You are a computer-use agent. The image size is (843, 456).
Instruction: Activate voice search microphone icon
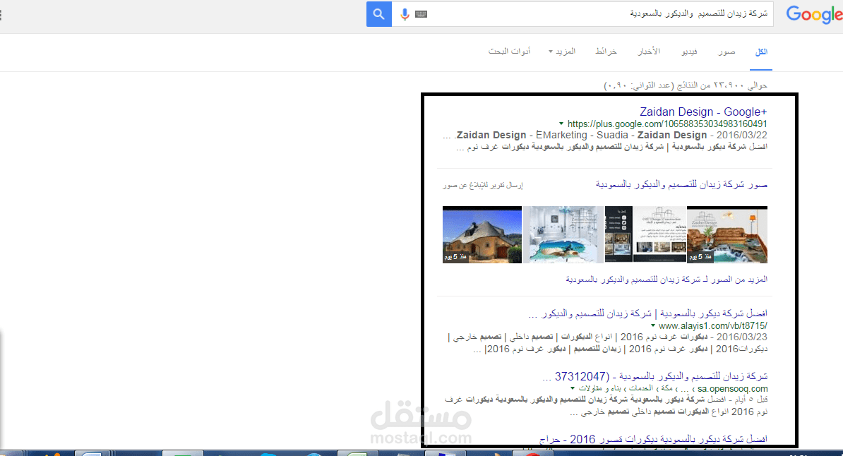click(405, 15)
